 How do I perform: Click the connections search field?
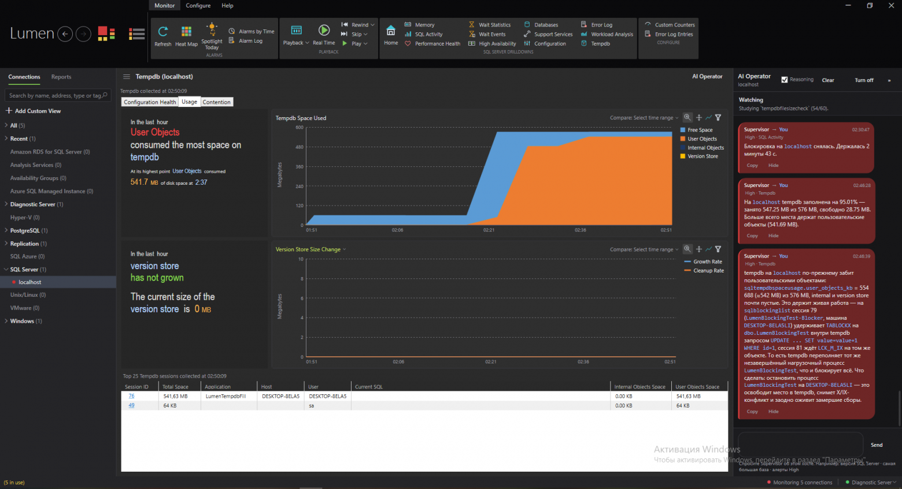(x=57, y=95)
